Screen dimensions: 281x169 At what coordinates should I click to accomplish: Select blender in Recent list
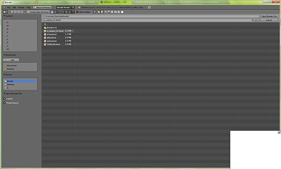(x=20, y=81)
